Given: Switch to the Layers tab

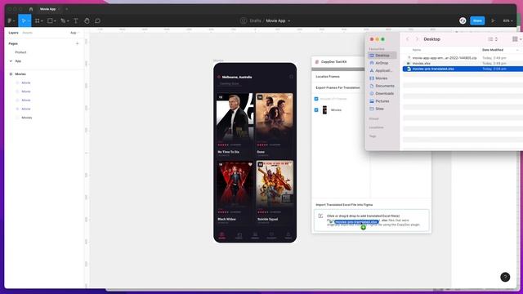Looking at the screenshot, I should tap(13, 33).
